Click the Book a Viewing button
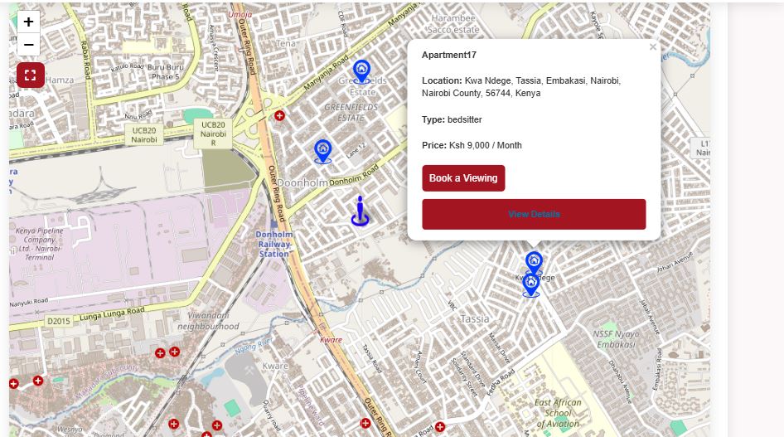The height and width of the screenshot is (437, 784). tap(463, 178)
